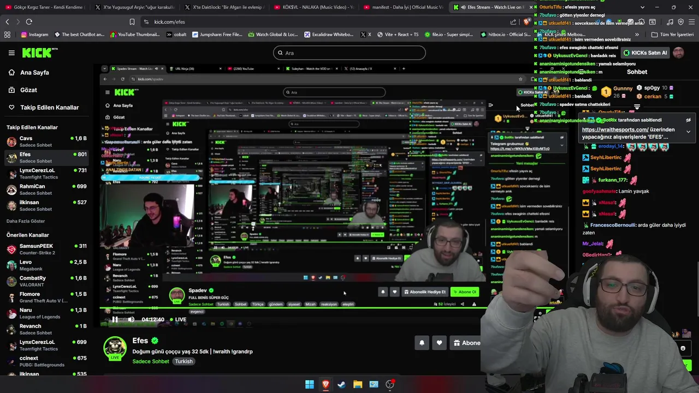Click the KICK logo in header
This screenshot has height=393, width=699.
[39, 52]
